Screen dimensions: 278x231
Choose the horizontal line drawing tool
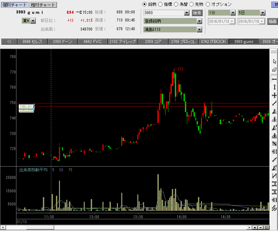point(274,79)
